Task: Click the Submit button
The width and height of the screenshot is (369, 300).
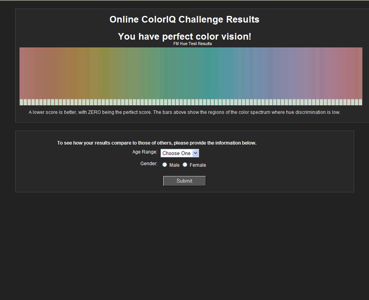Action: [185, 181]
